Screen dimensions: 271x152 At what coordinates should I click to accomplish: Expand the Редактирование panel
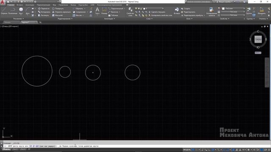65,19
